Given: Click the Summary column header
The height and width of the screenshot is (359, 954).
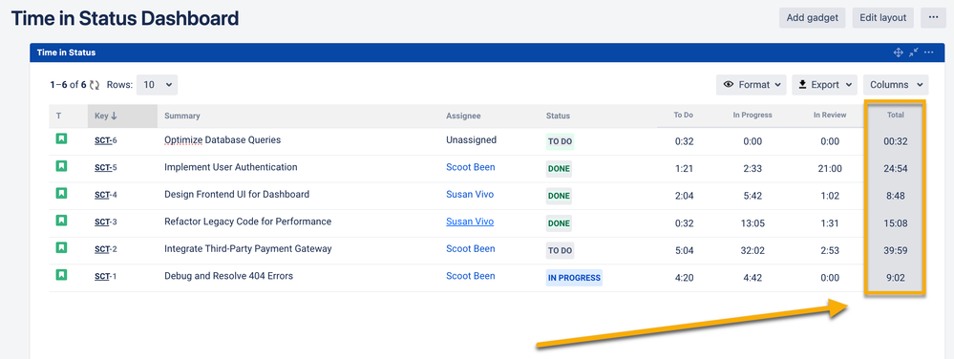Looking at the screenshot, I should (x=181, y=116).
